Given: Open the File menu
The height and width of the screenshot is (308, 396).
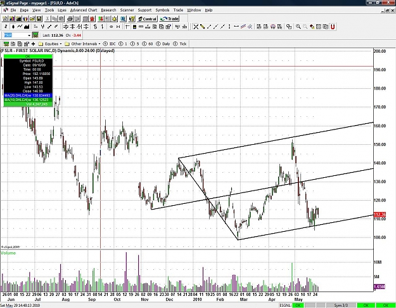Looking at the screenshot, I should tap(13, 10).
